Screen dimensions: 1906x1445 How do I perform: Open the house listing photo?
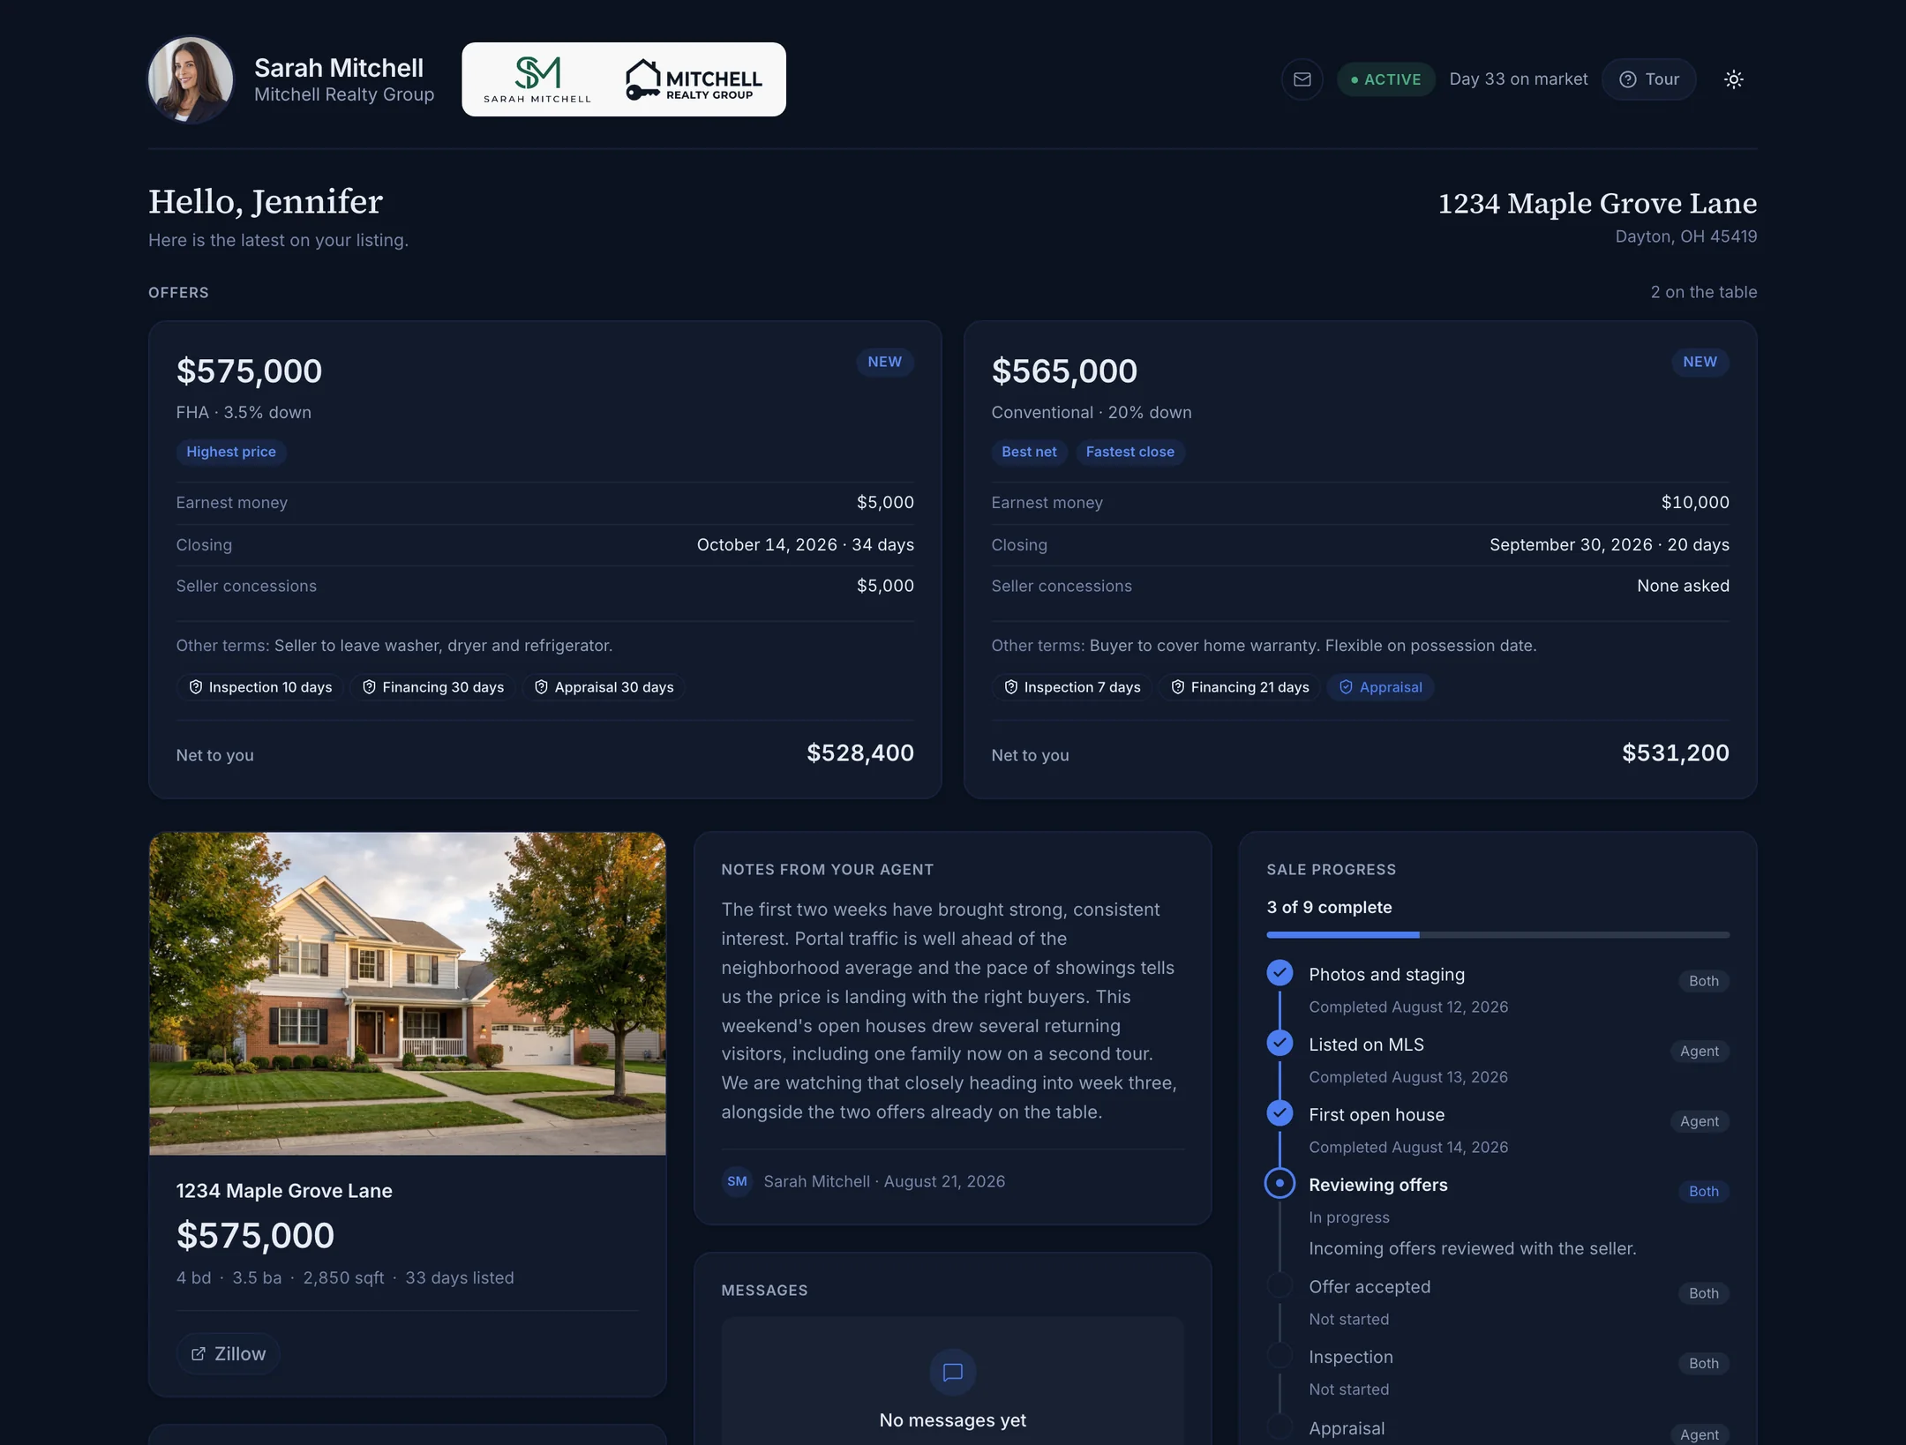[408, 993]
